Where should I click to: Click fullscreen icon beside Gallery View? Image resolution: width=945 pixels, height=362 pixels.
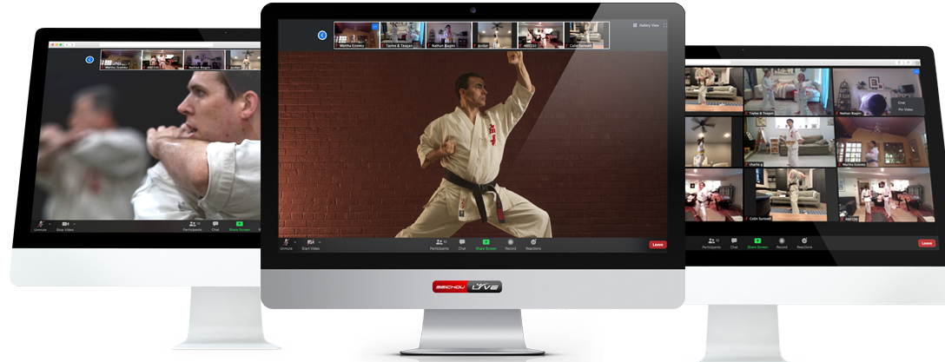point(665,25)
